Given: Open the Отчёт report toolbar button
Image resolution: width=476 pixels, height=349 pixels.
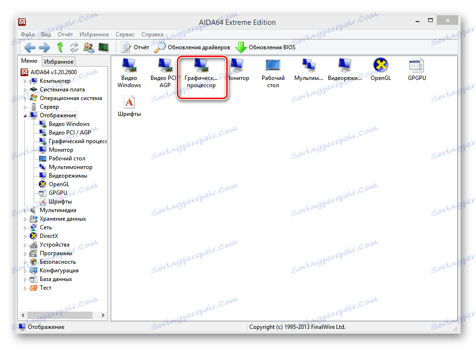Looking at the screenshot, I should (x=135, y=47).
